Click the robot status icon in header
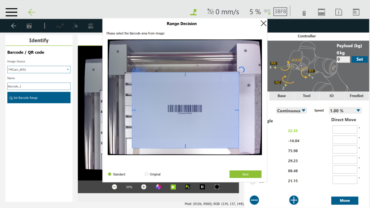The width and height of the screenshot is (370, 208). 194,12
